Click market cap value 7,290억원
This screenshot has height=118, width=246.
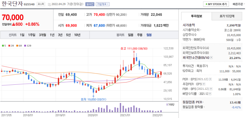click(234, 25)
